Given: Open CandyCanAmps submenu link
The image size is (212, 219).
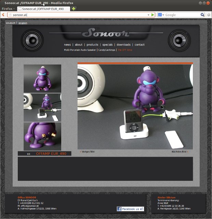Looking at the screenshot, I should click(x=107, y=50).
